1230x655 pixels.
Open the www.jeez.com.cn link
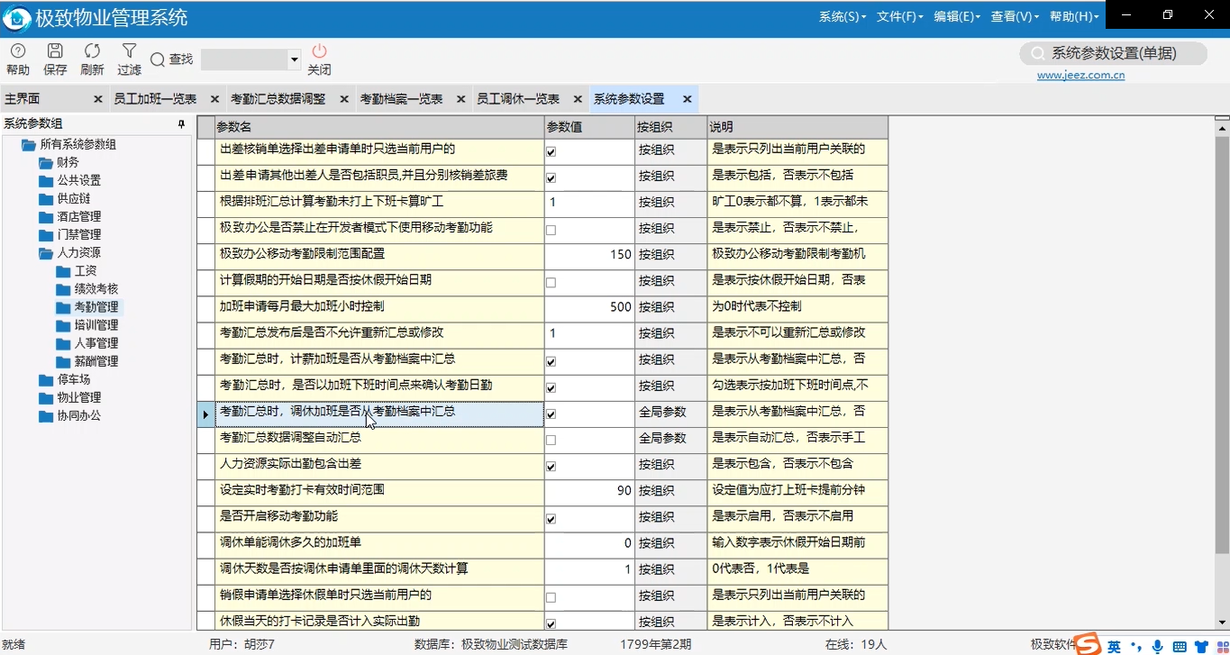click(1080, 76)
